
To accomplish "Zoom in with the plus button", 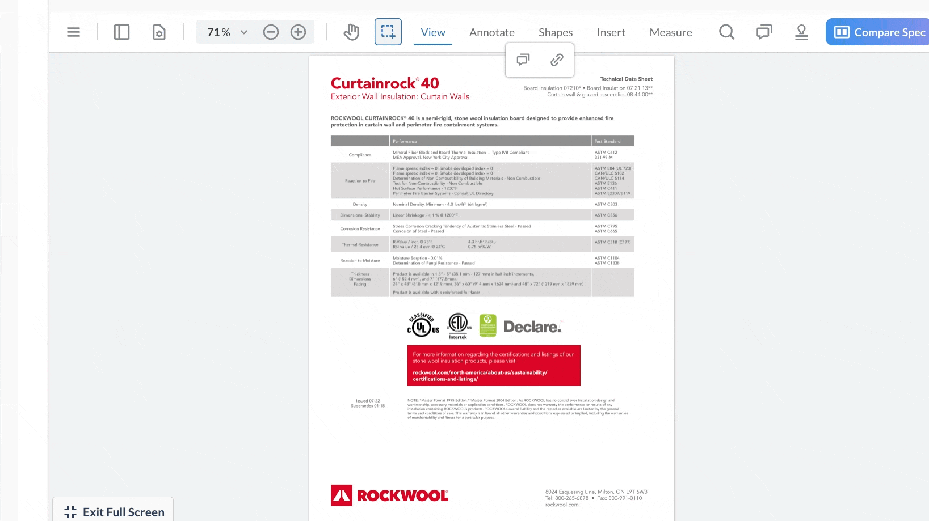I will (298, 32).
